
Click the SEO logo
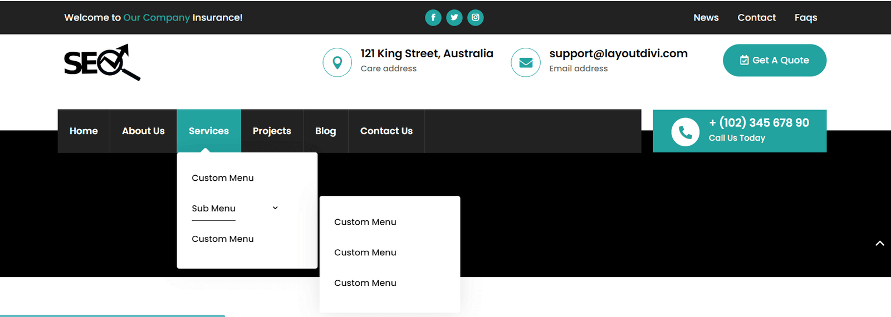pyautogui.click(x=102, y=62)
